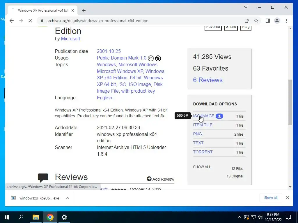Click the Reviews speech bubble icon

coord(43,178)
